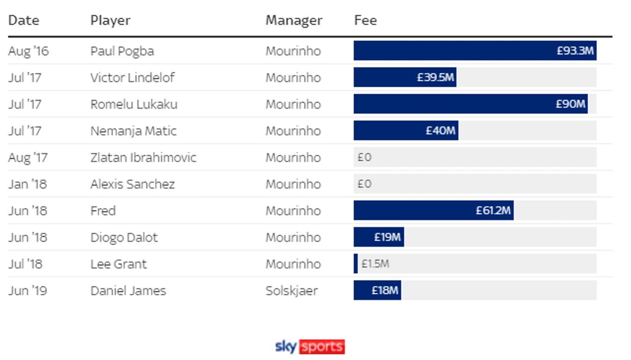Viewport: 631px width, 360px height.
Task: Click Solskjaer manager name
Action: (x=292, y=291)
